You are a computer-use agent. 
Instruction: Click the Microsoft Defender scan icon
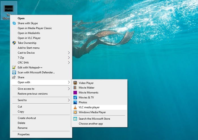pos(14,72)
